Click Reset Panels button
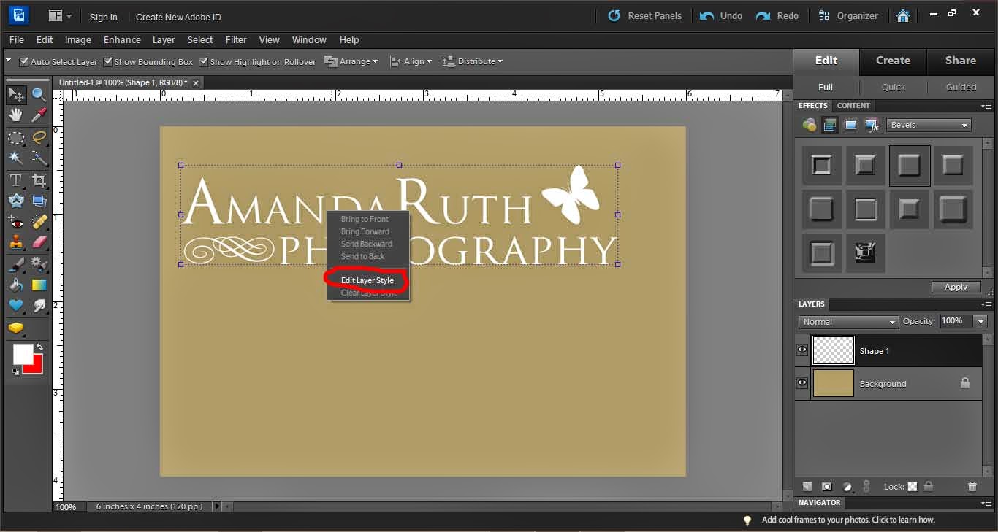 pyautogui.click(x=645, y=15)
